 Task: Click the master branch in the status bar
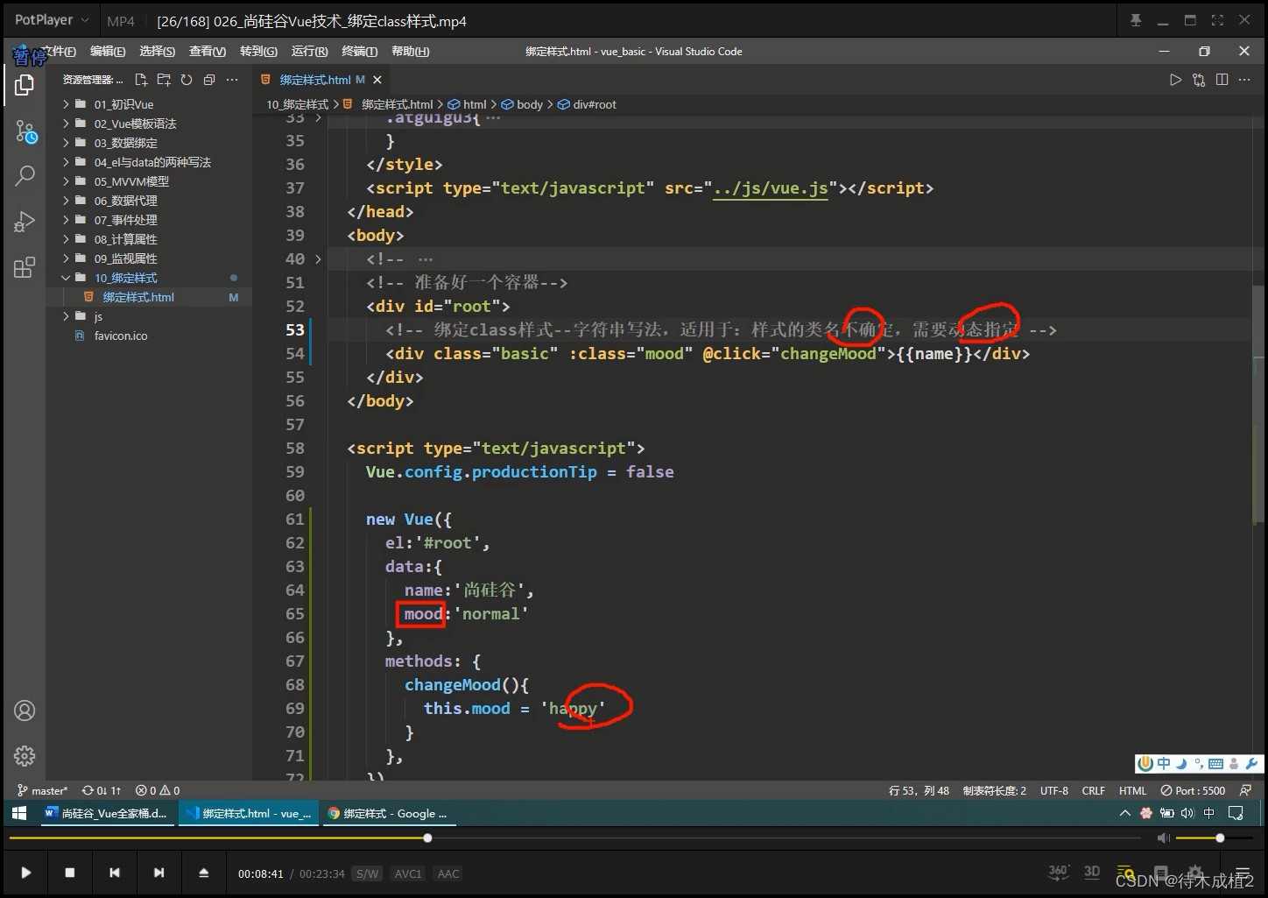pos(42,790)
